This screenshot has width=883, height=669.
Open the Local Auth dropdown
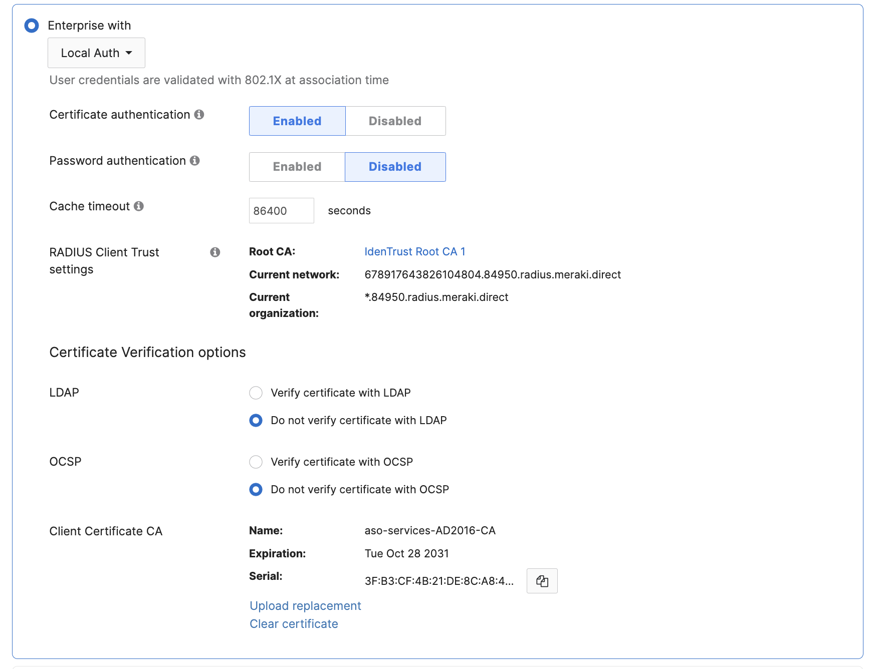tap(96, 53)
